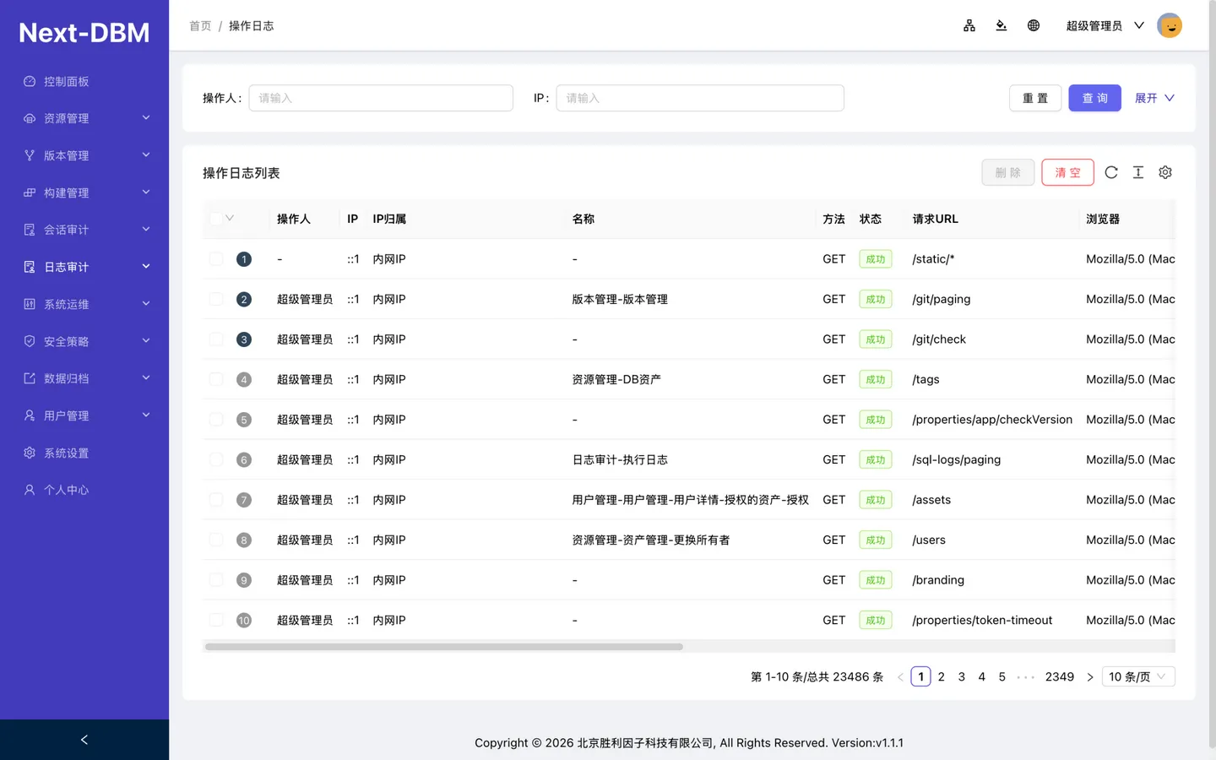Screen dimensions: 1216x760
Task: Click the 控制面板 dashboard icon
Action: (30, 81)
